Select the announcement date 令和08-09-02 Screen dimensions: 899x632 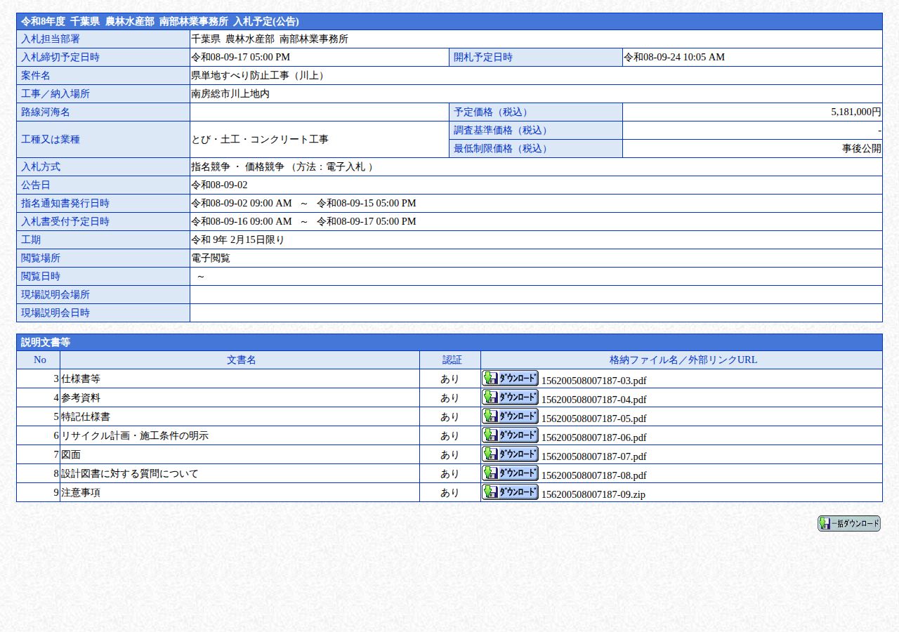point(219,185)
